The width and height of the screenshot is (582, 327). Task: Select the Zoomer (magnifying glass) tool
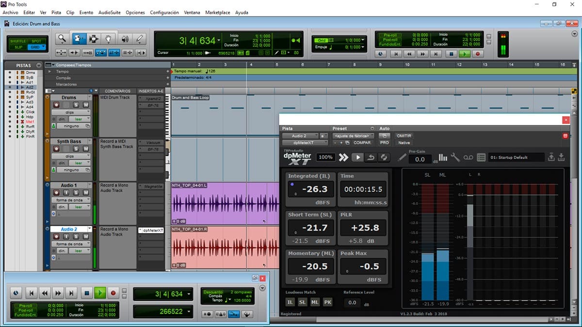(x=62, y=39)
